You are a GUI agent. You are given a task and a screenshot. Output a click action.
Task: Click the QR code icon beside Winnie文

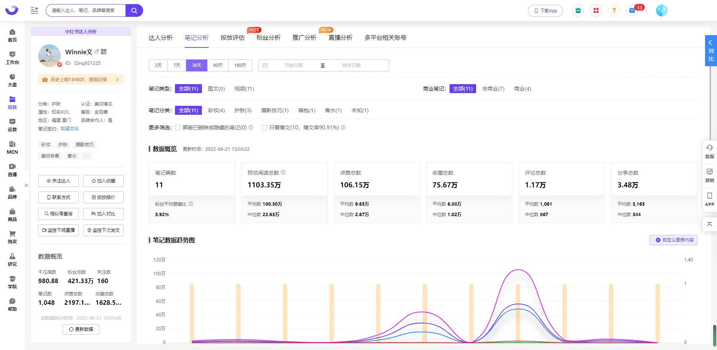click(x=104, y=52)
